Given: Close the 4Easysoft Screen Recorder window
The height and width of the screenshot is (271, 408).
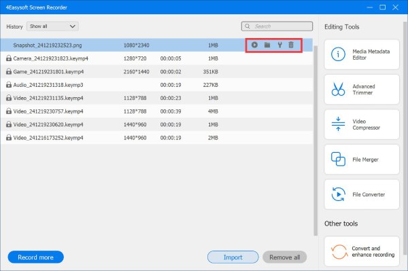Looking at the screenshot, I should [396, 7].
